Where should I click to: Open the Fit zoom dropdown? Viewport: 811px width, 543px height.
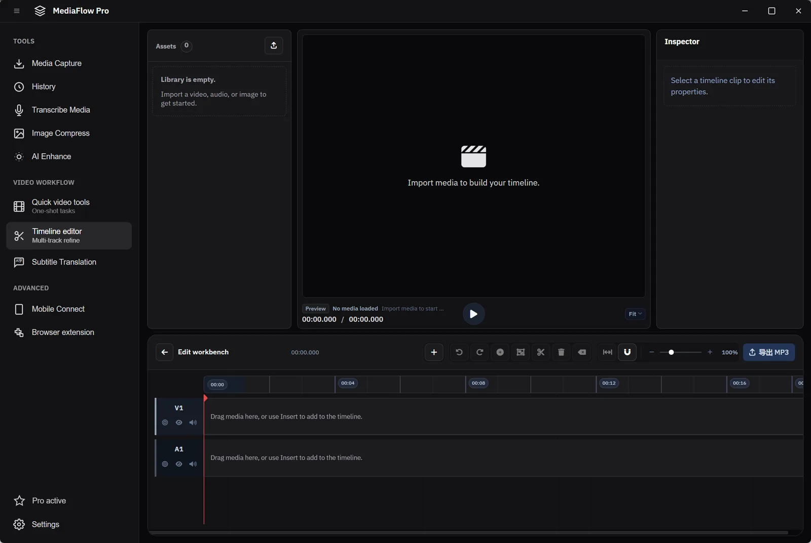635,314
